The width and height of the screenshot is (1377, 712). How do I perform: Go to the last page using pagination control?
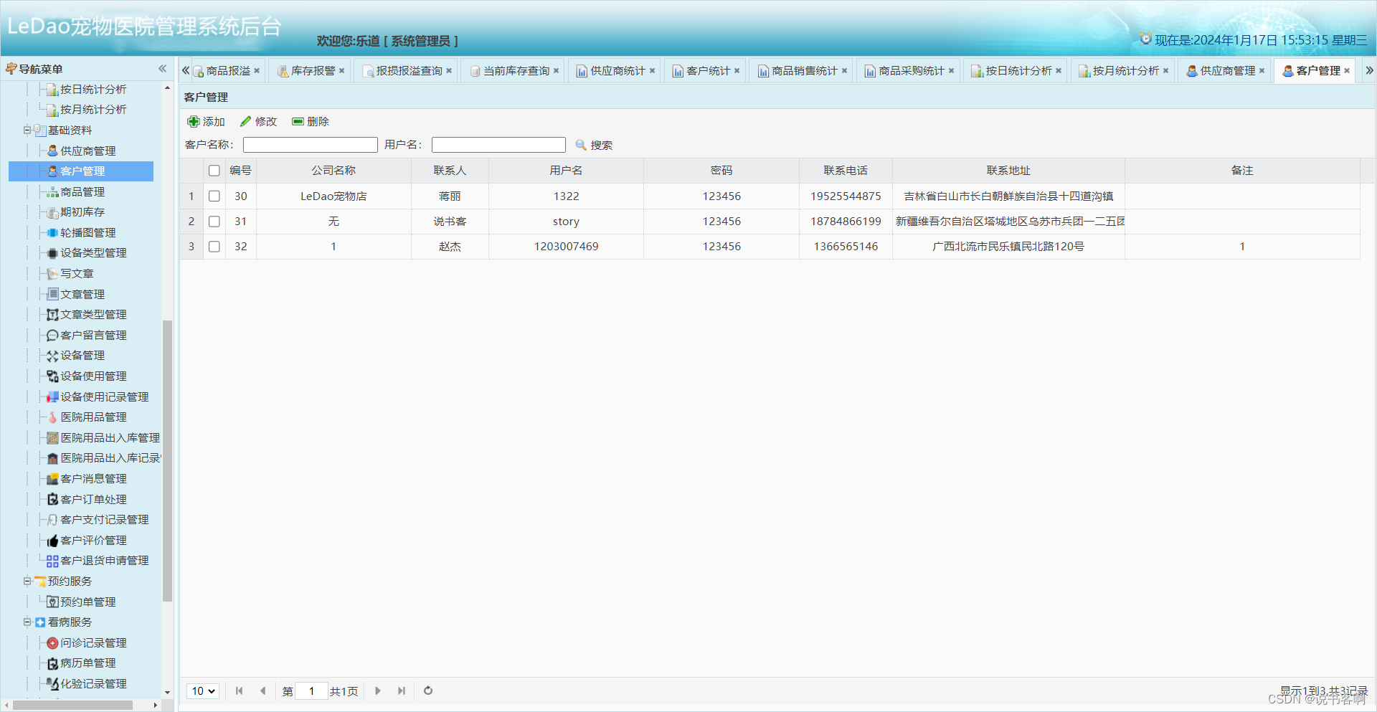[x=401, y=690]
